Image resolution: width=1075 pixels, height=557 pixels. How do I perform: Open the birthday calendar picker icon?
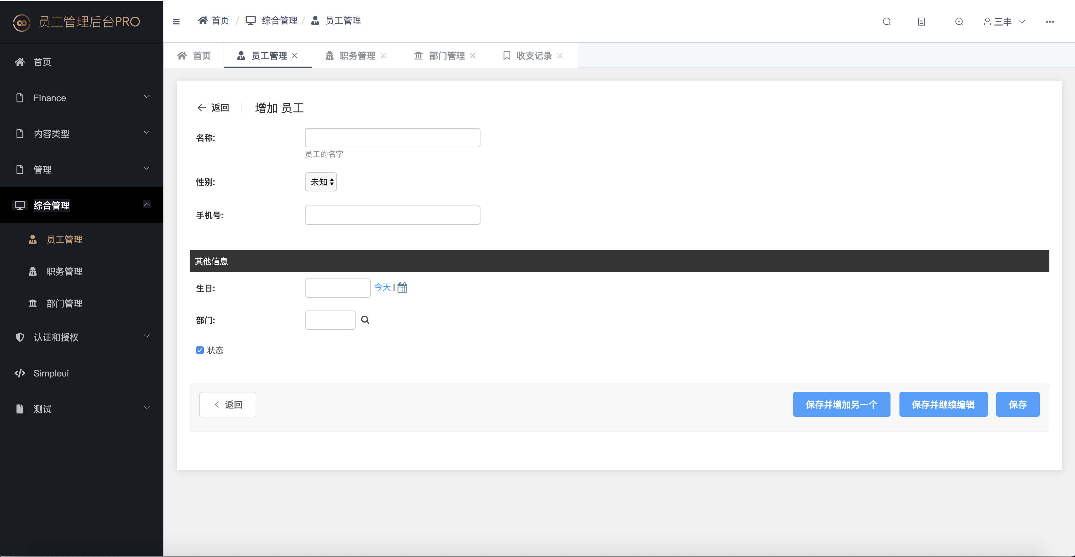point(402,287)
